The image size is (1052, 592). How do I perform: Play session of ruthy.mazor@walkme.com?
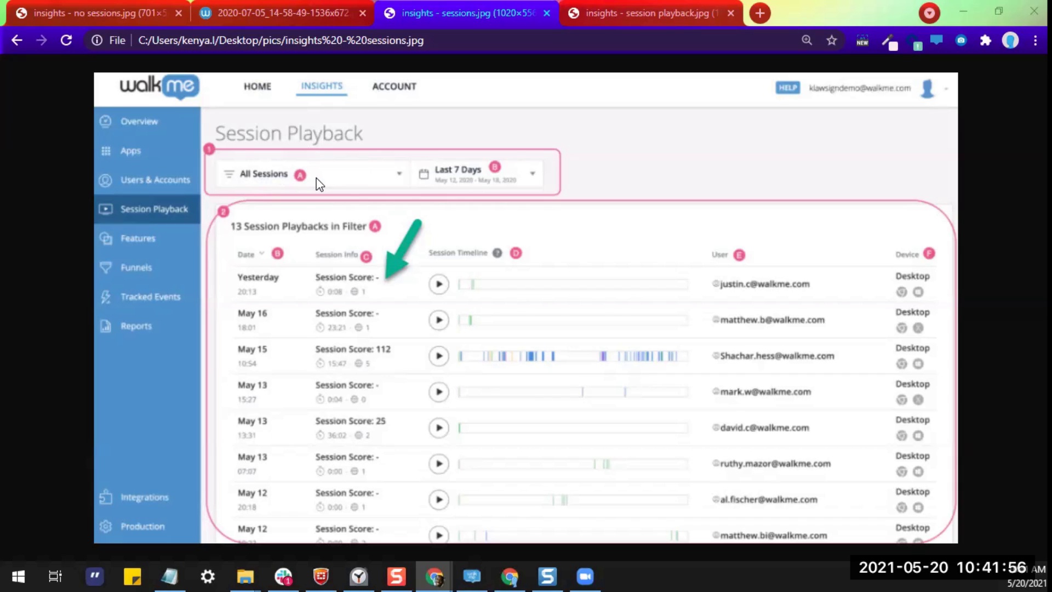click(439, 464)
